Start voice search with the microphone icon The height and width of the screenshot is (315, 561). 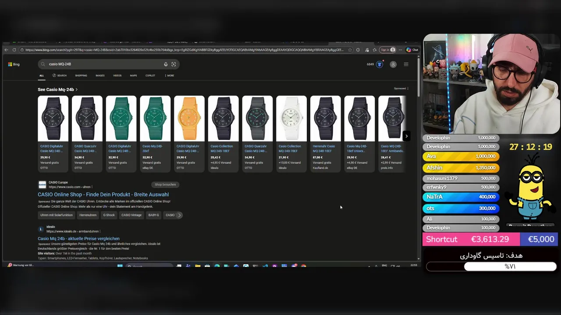[166, 64]
